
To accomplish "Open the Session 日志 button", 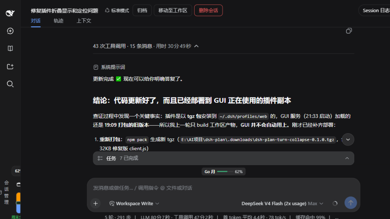I will (374, 10).
